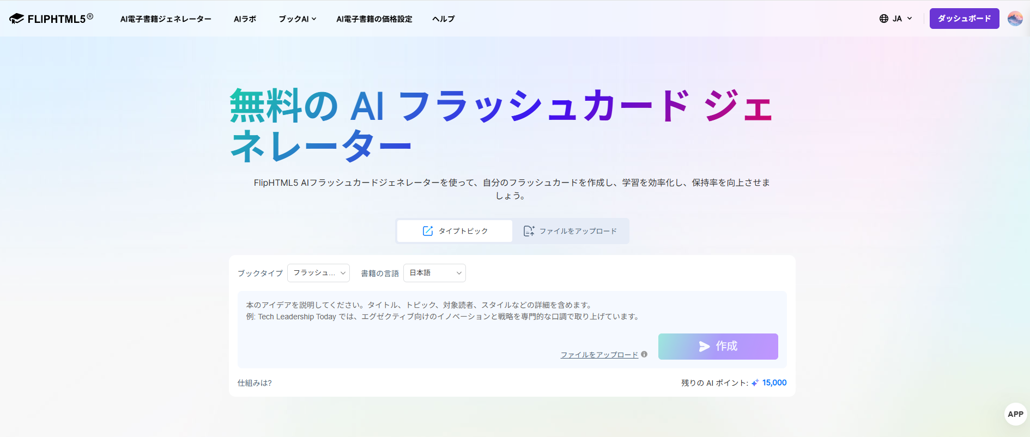Expand the ブックAI navigation menu
Screen dimensions: 1030x437
pos(298,19)
